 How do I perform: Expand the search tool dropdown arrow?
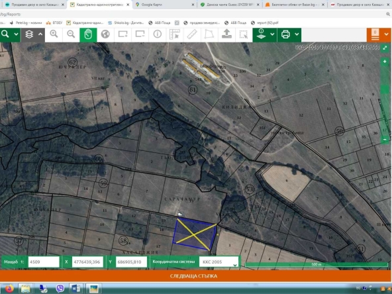(x=16, y=34)
